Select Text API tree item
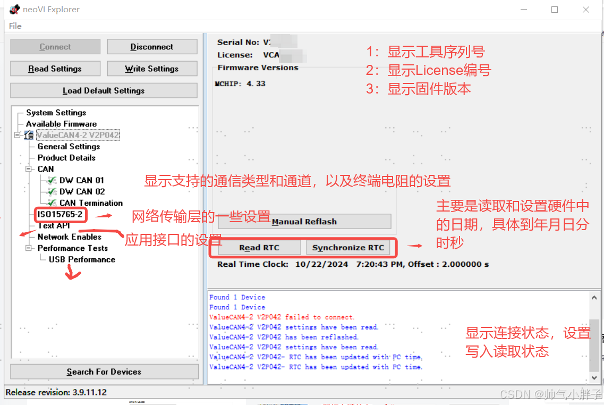604x405 pixels. point(54,225)
